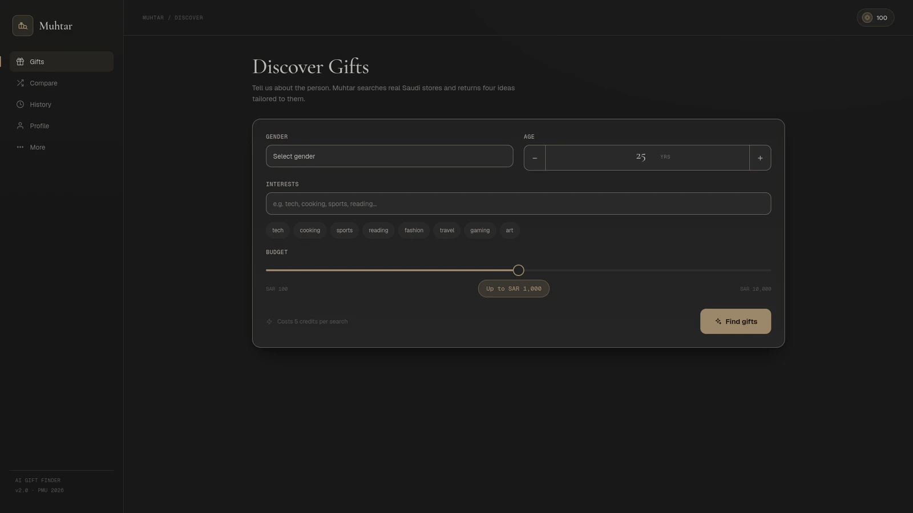913x513 pixels.
Task: Click the 'SAR 10,000' maximum budget label
Action: click(756, 289)
